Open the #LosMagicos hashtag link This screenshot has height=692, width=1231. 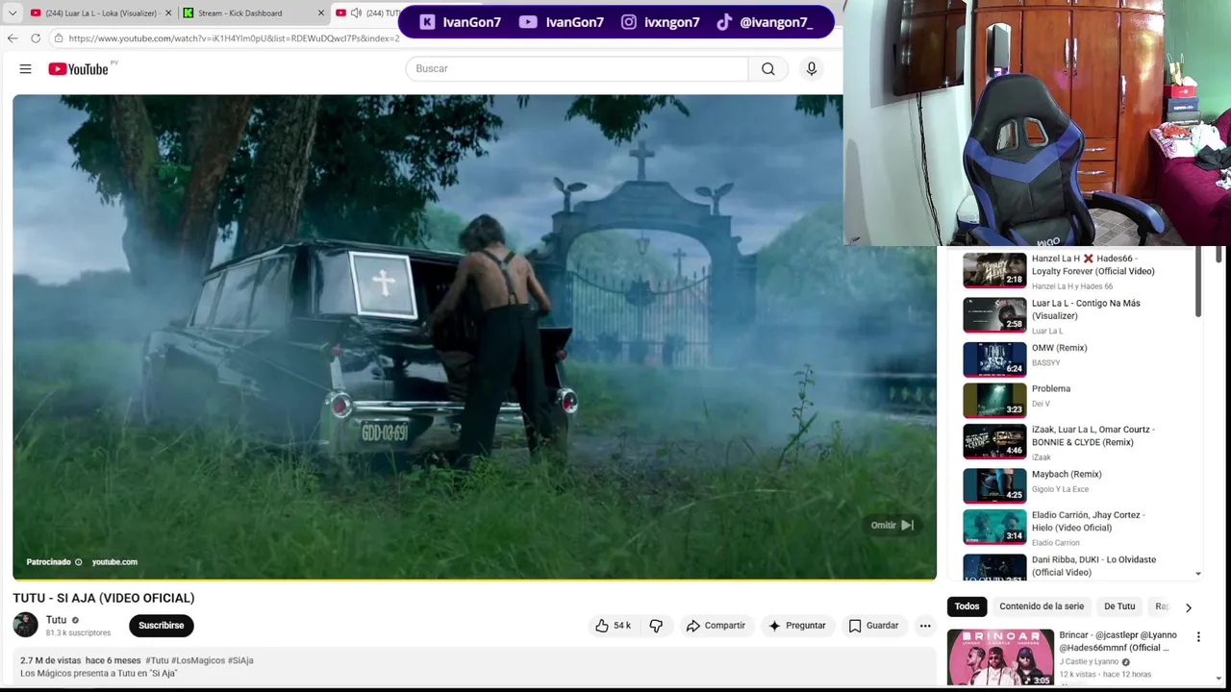pos(198,660)
